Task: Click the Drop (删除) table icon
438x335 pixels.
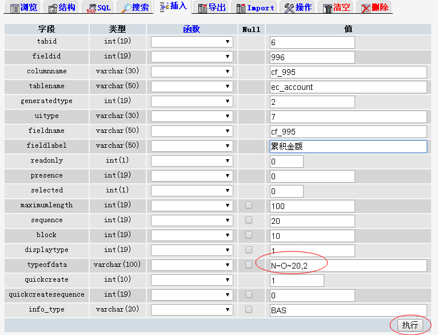Action: [366, 9]
